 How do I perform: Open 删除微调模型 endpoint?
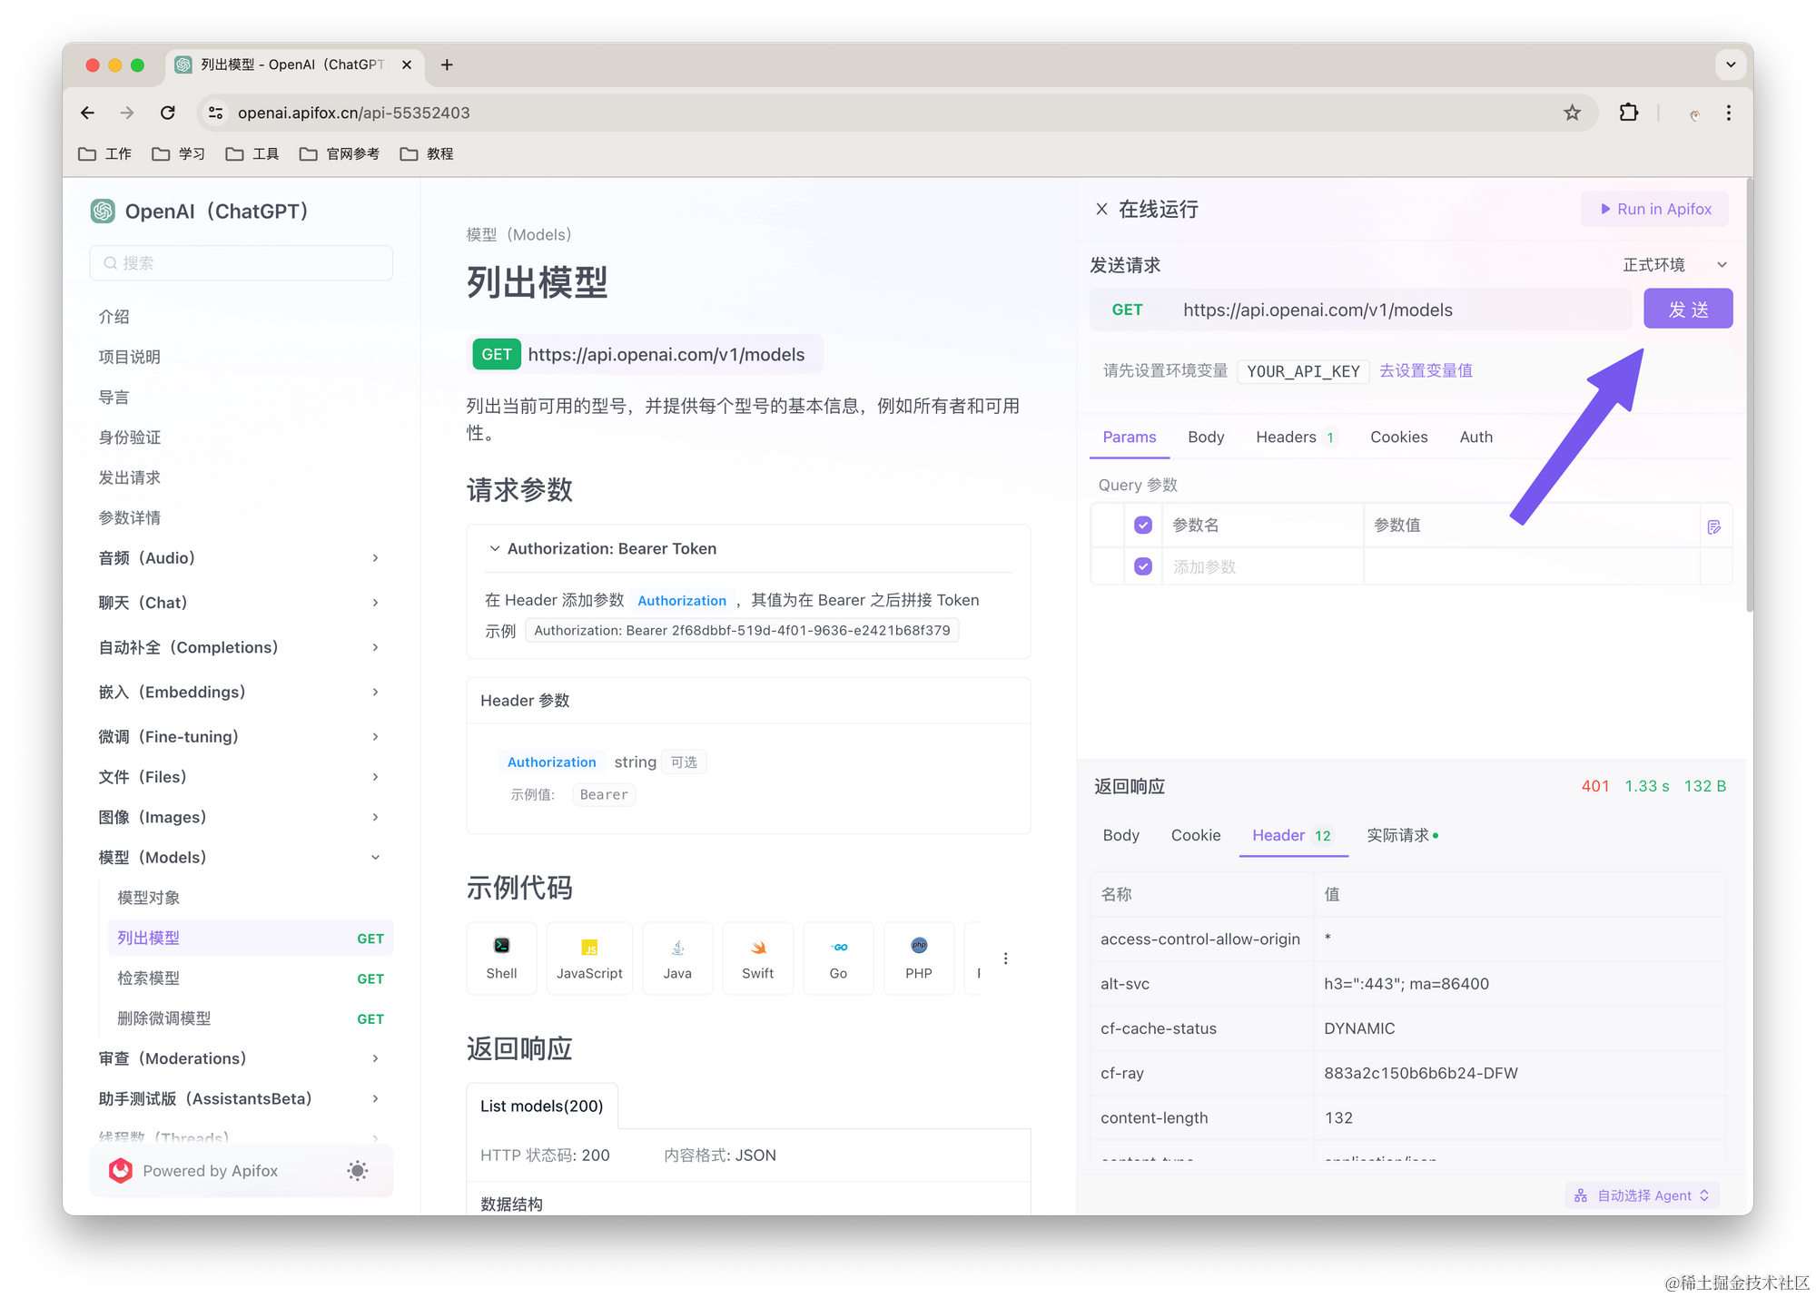pos(250,1018)
